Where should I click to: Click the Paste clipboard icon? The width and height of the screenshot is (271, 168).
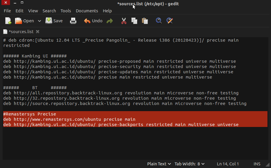pyautogui.click(x=145, y=21)
